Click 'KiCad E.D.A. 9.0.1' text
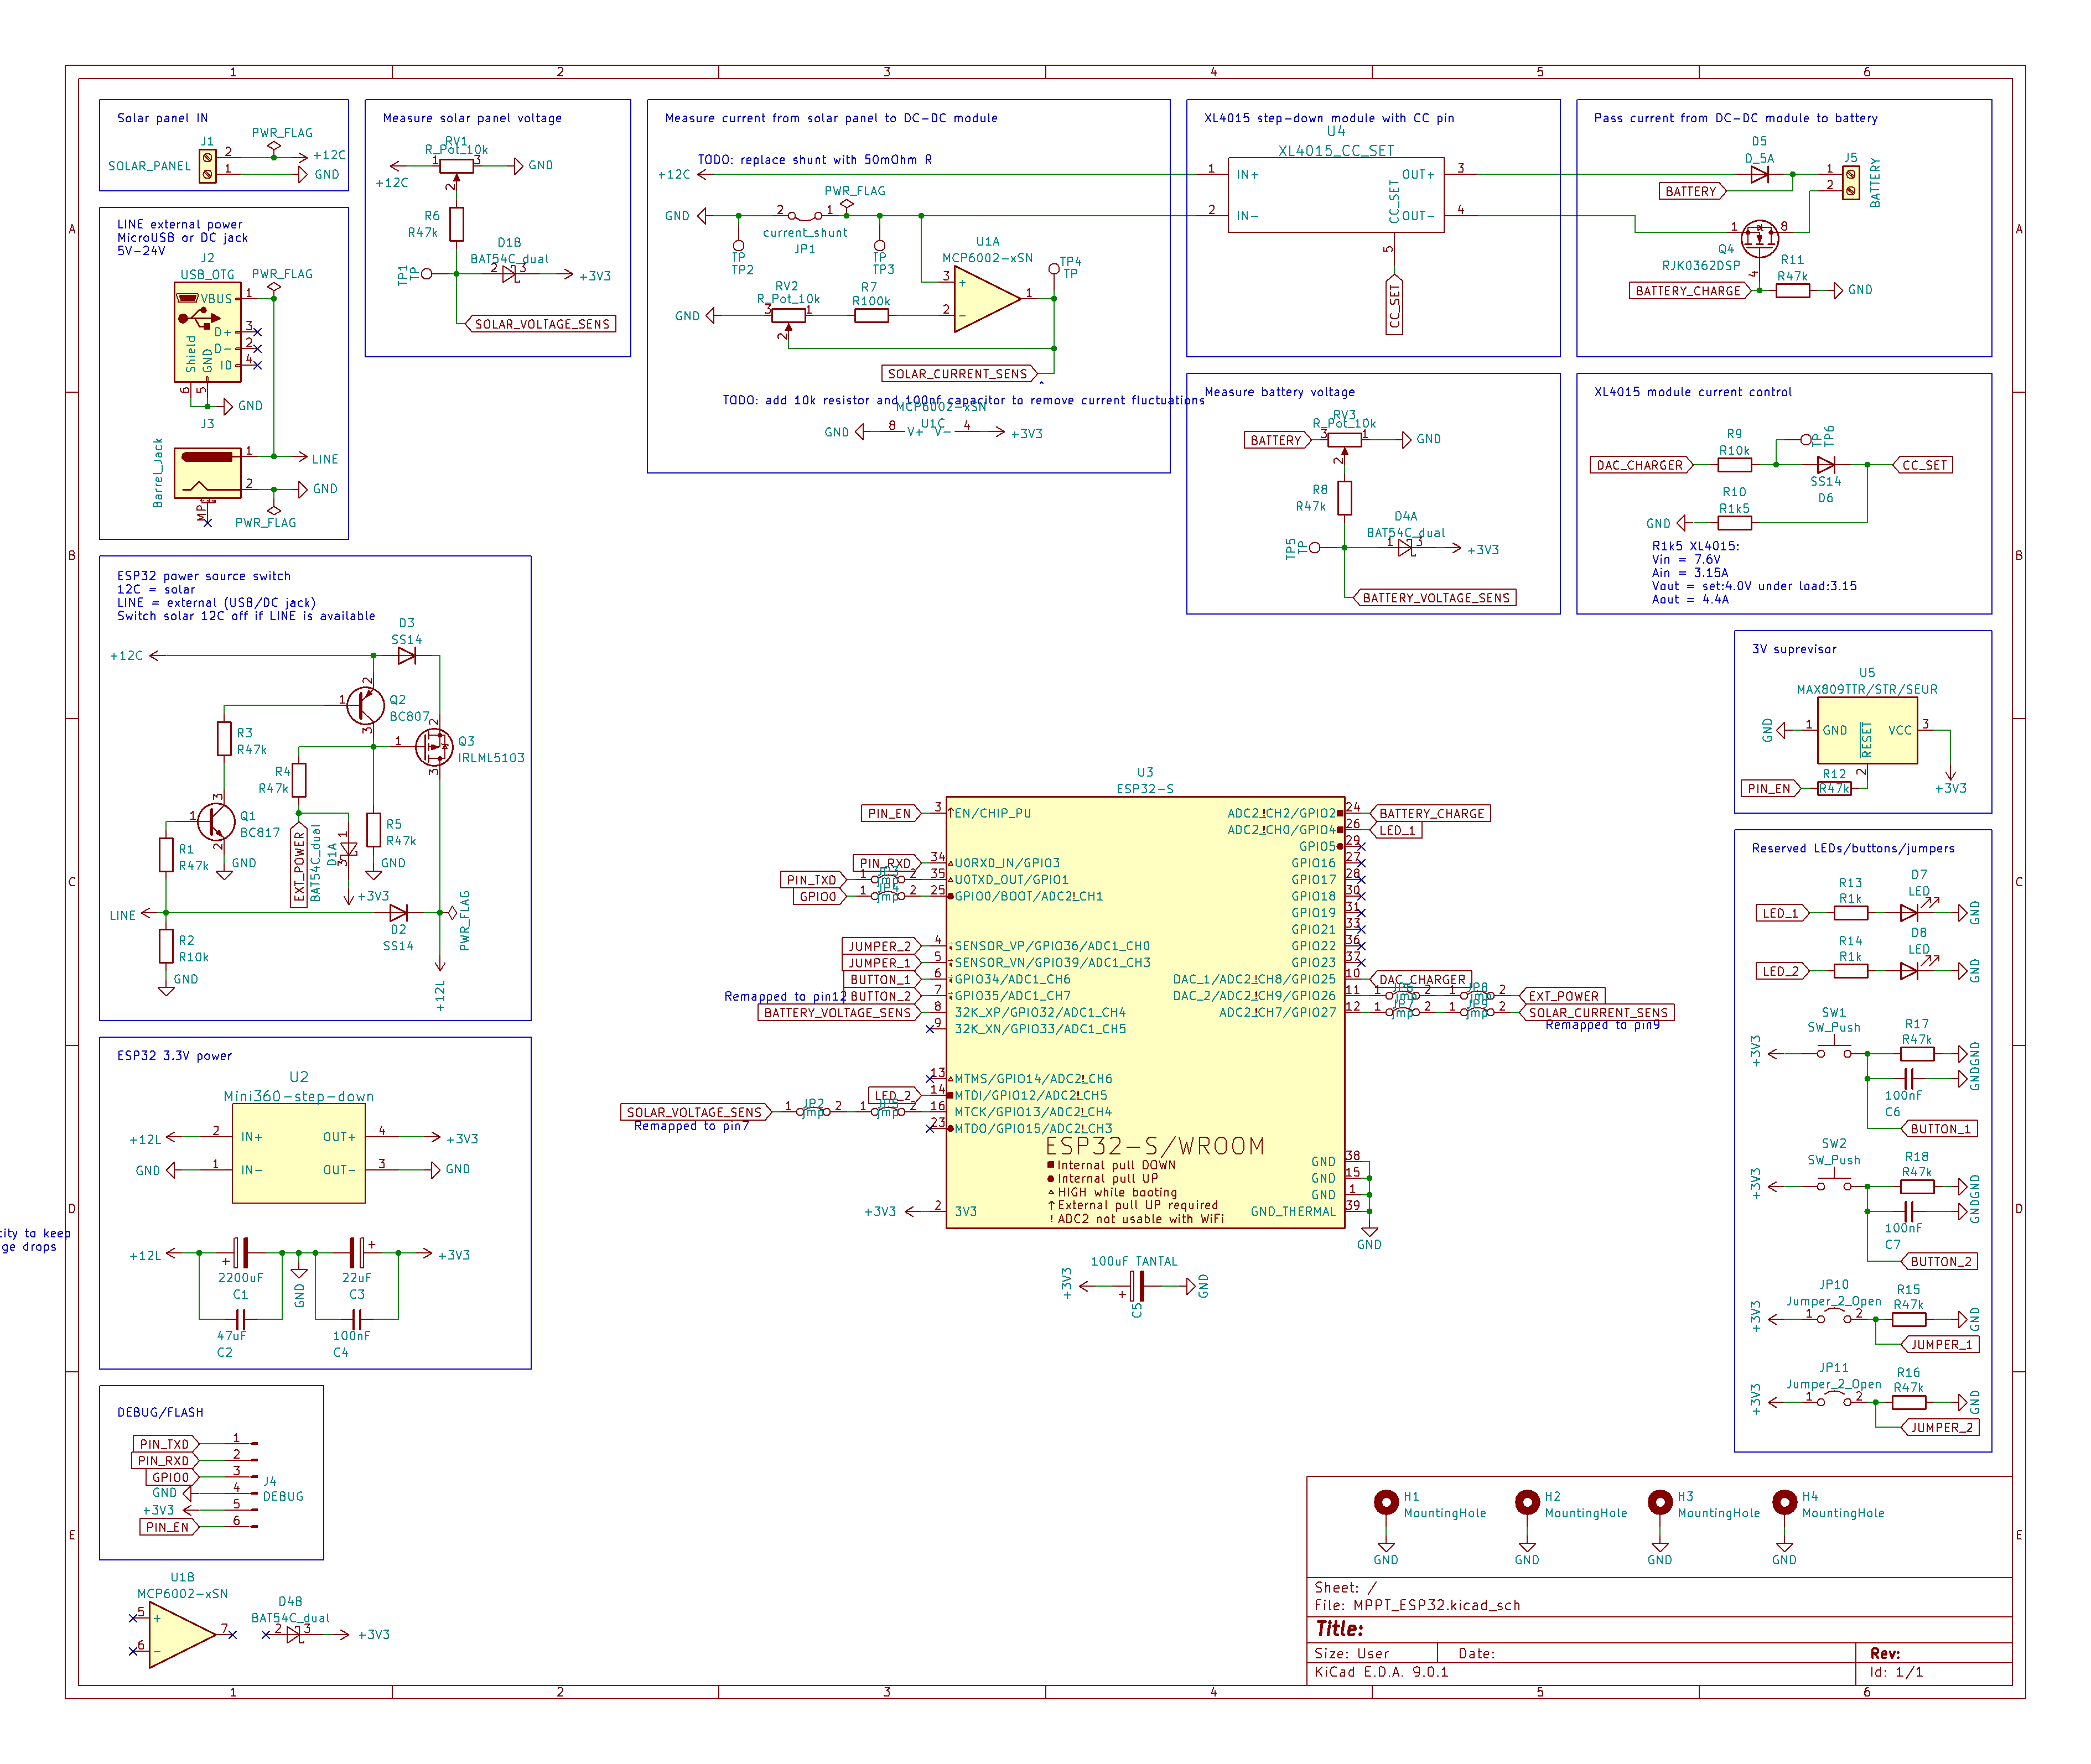The height and width of the screenshot is (1764, 2091). click(x=1381, y=1671)
